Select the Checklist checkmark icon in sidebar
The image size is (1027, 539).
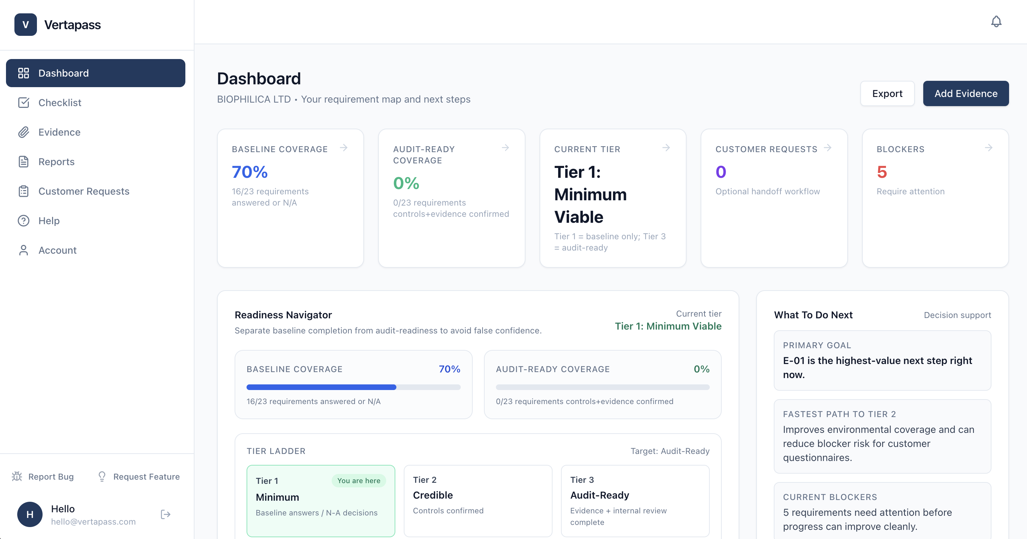coord(24,102)
